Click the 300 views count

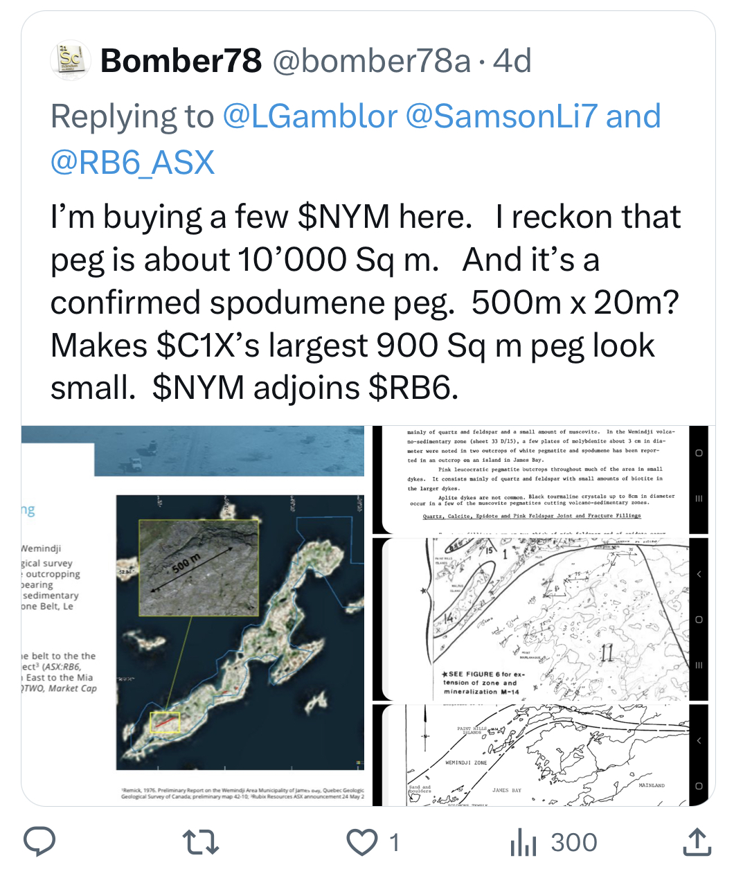(x=574, y=843)
